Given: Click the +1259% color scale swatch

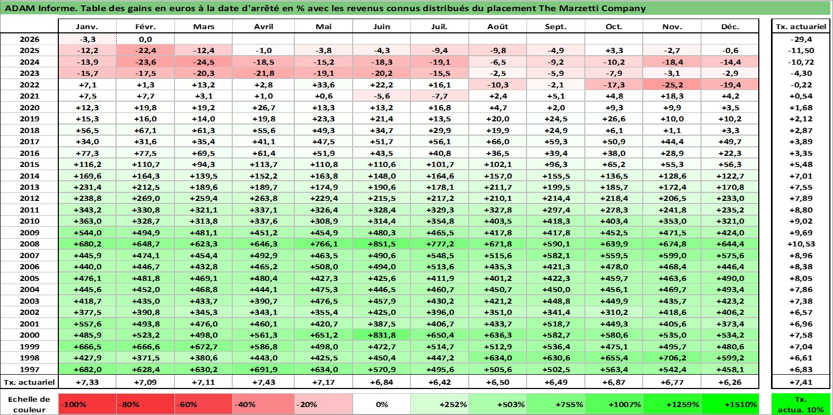Looking at the screenshot, I should (x=672, y=404).
